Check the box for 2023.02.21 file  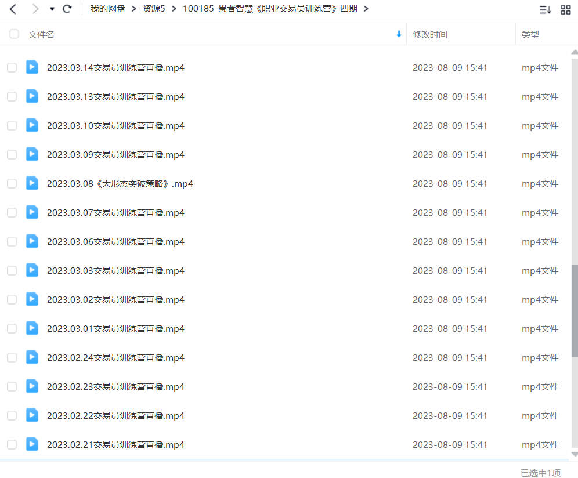point(12,444)
